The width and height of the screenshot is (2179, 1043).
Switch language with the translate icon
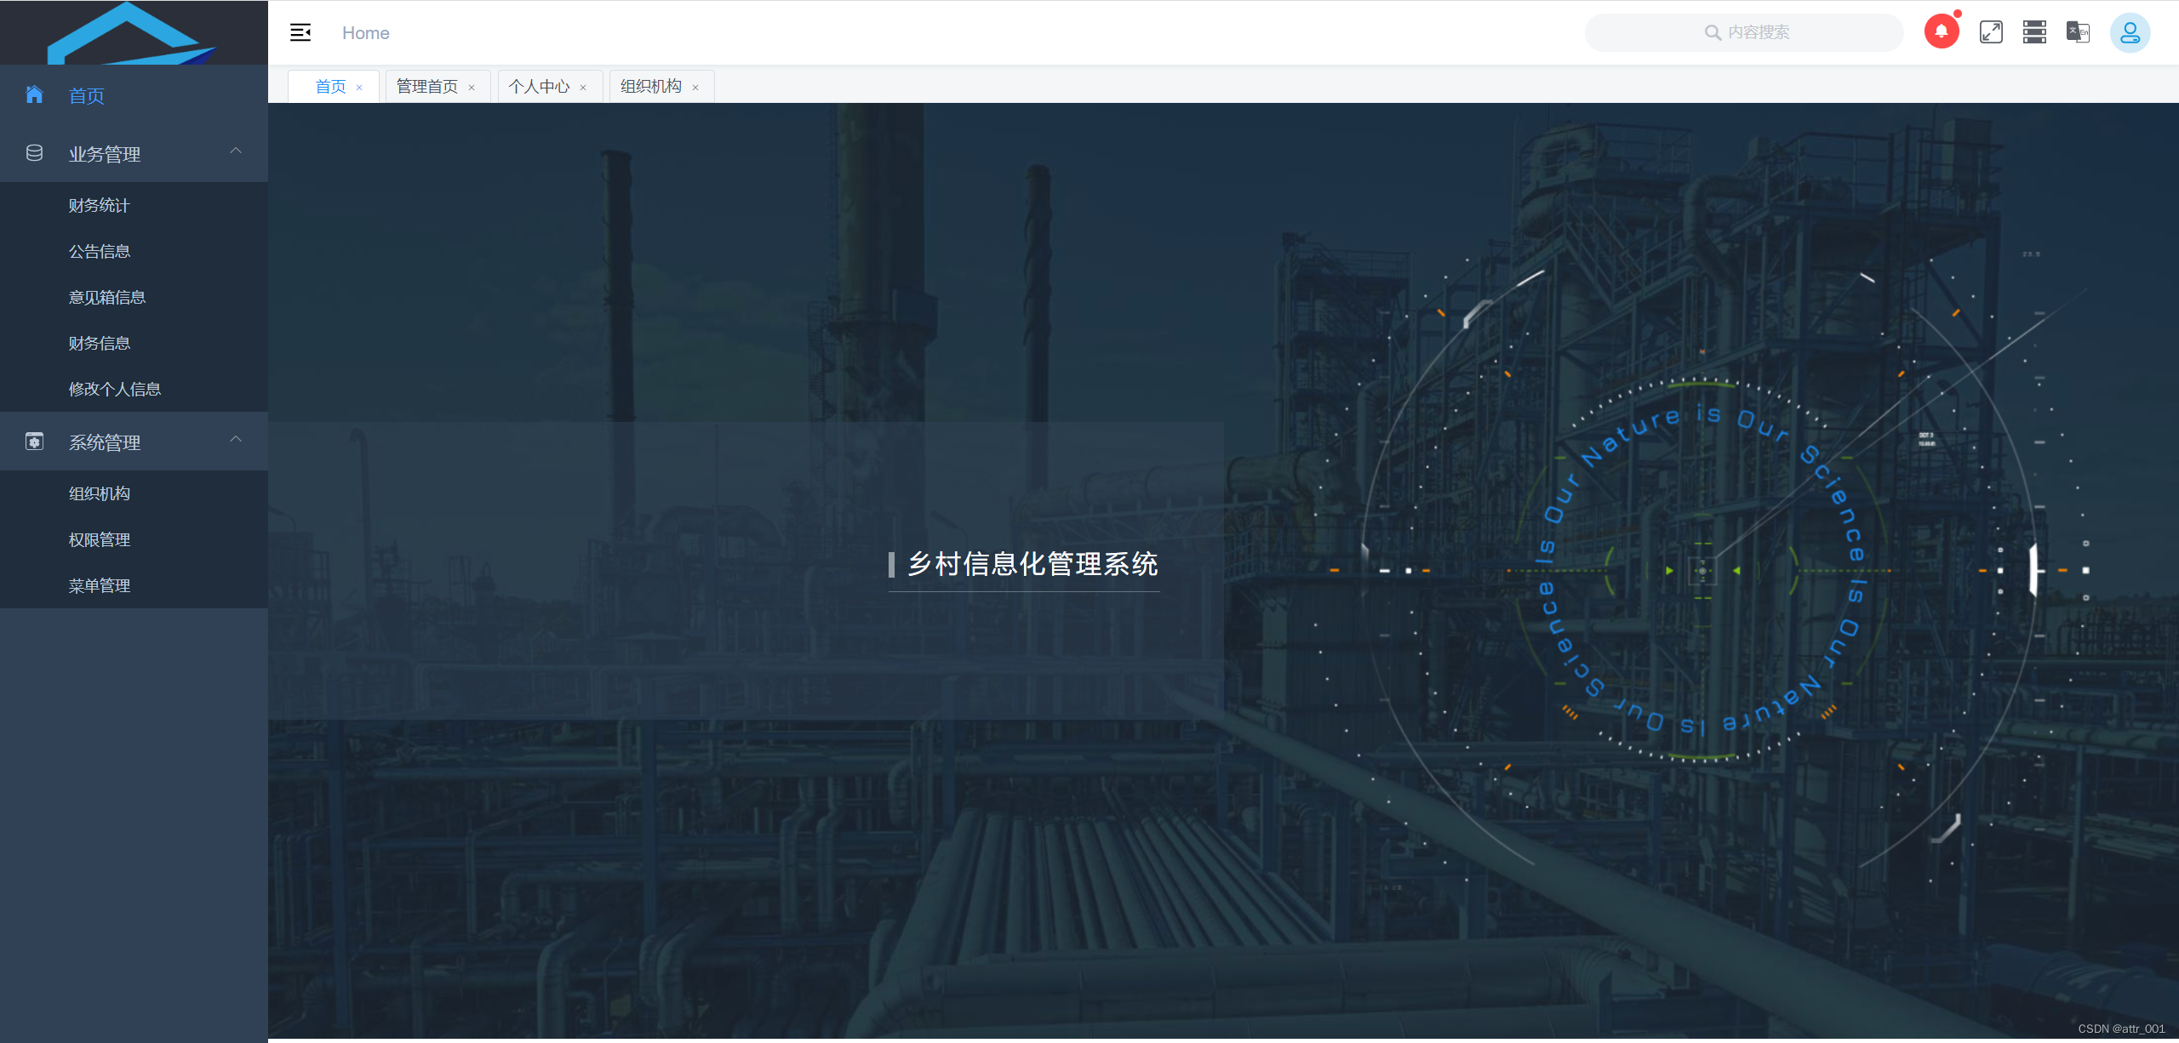2078,32
